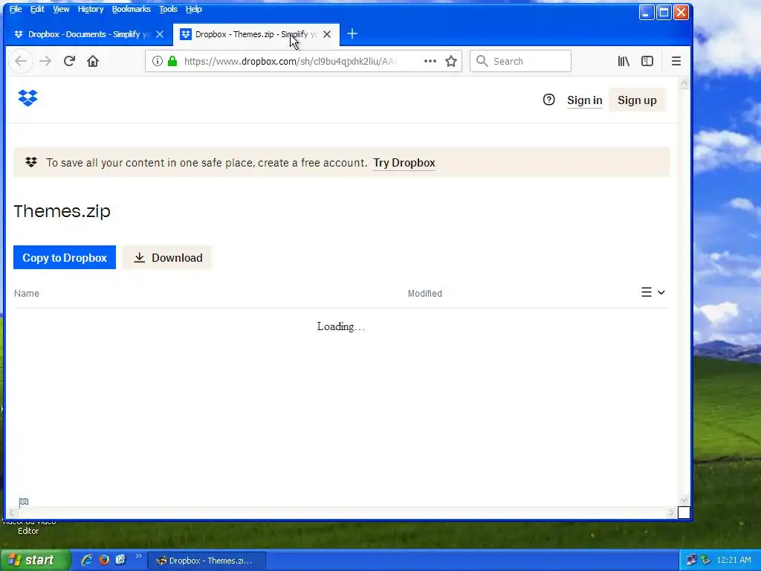
Task: Expand hidden quick launch items chevron
Action: tap(139, 556)
